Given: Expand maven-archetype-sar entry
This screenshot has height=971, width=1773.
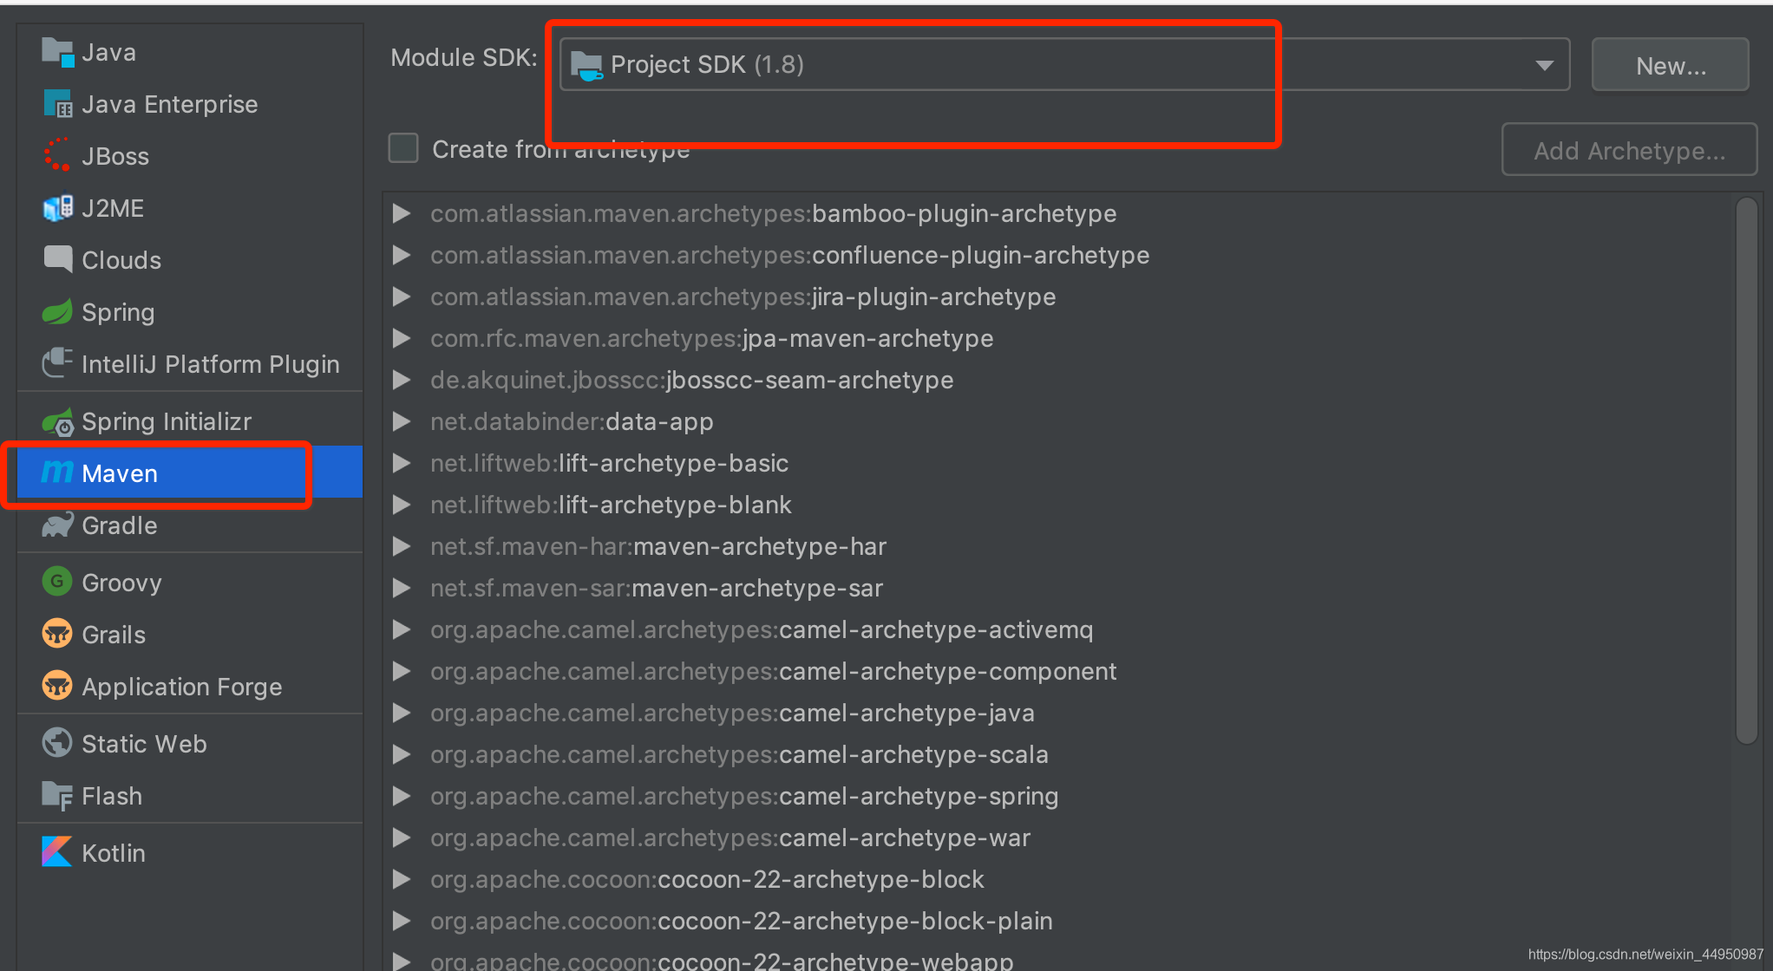Looking at the screenshot, I should click(402, 588).
